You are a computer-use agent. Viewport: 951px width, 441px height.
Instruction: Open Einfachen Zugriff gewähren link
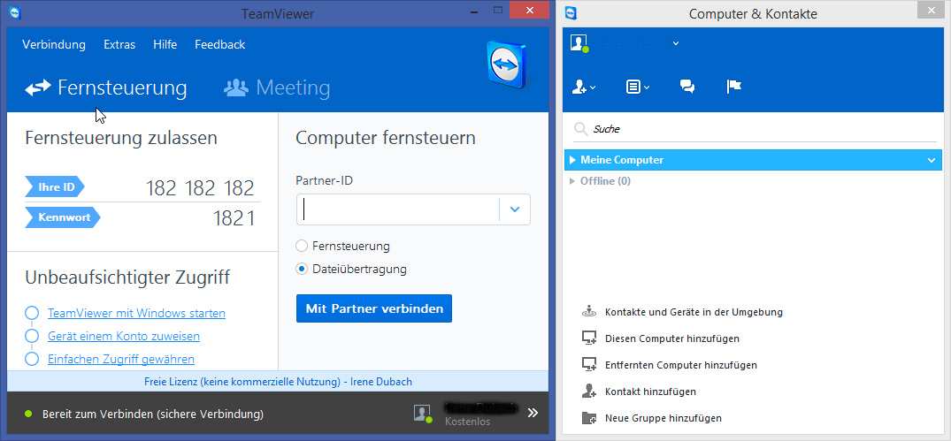click(x=121, y=359)
